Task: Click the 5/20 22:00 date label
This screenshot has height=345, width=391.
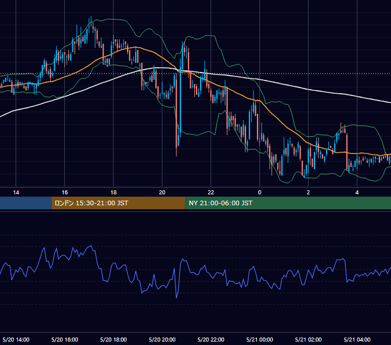Action: 211,339
